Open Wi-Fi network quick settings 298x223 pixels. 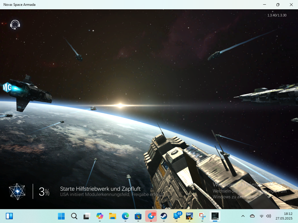pos(262,216)
